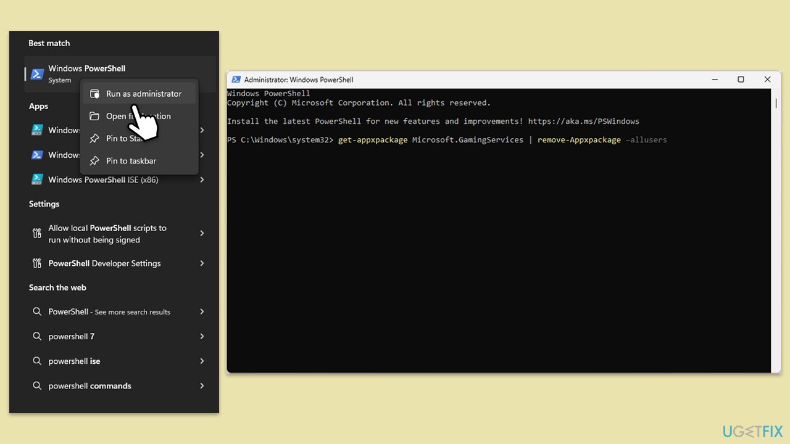Image resolution: width=790 pixels, height=444 pixels.
Task: Click the Windows PowerShell best match icon
Action: coord(37,74)
